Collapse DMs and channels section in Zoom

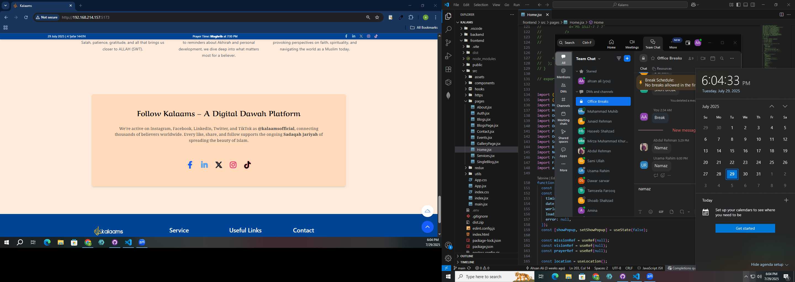[577, 92]
